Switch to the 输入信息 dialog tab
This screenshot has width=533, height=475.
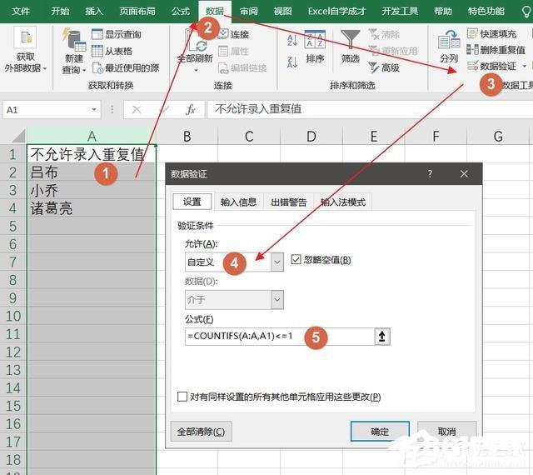click(238, 202)
